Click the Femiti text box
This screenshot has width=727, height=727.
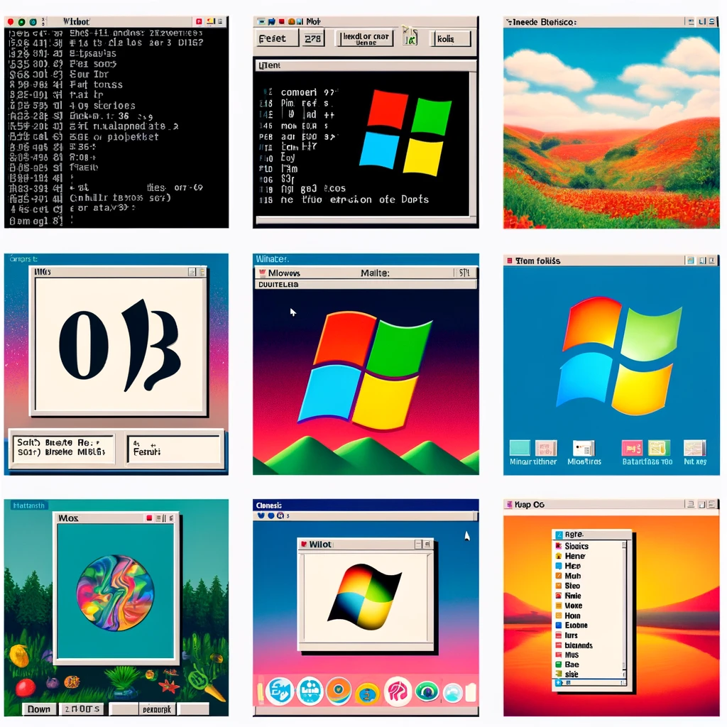point(175,449)
